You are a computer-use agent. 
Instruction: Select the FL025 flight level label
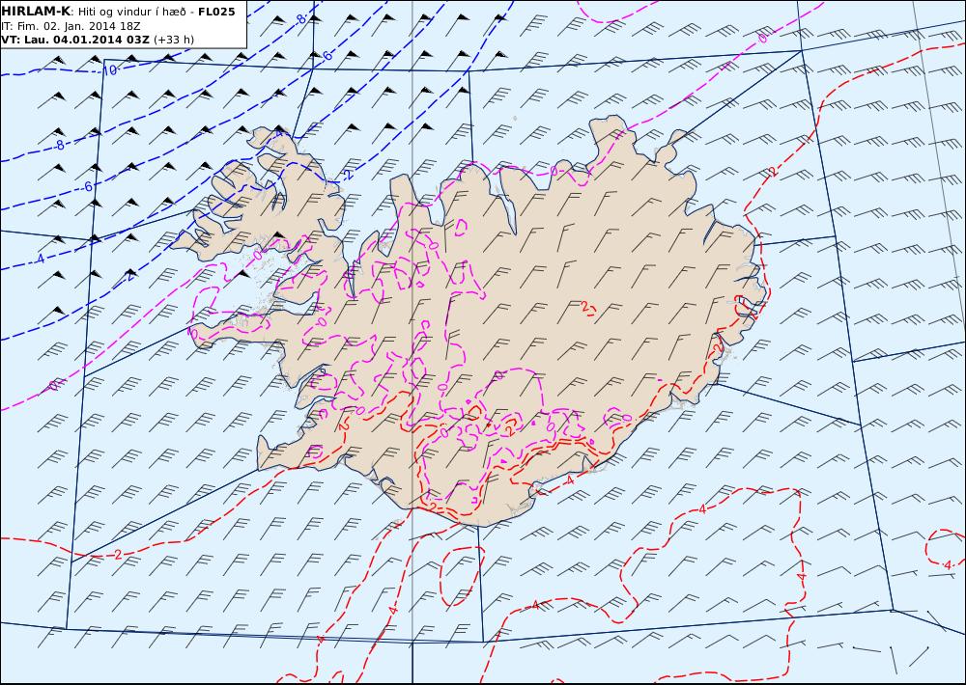tap(216, 12)
